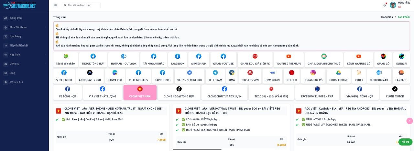Open the VEO 3 - GEMINI PRO tile
414x151 pixels.
[189, 76]
